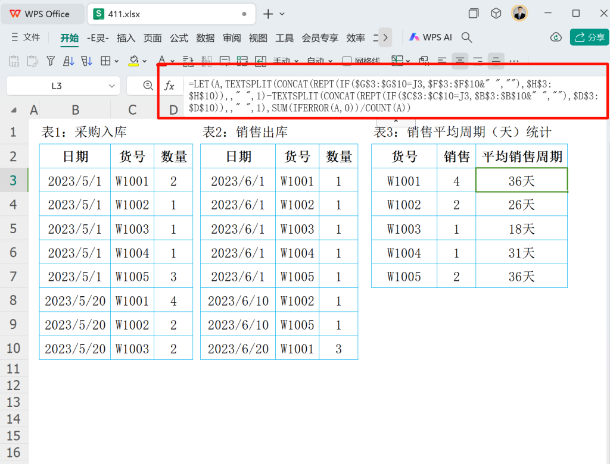Switch to the 页面 tab
The image size is (610, 464).
coord(152,37)
